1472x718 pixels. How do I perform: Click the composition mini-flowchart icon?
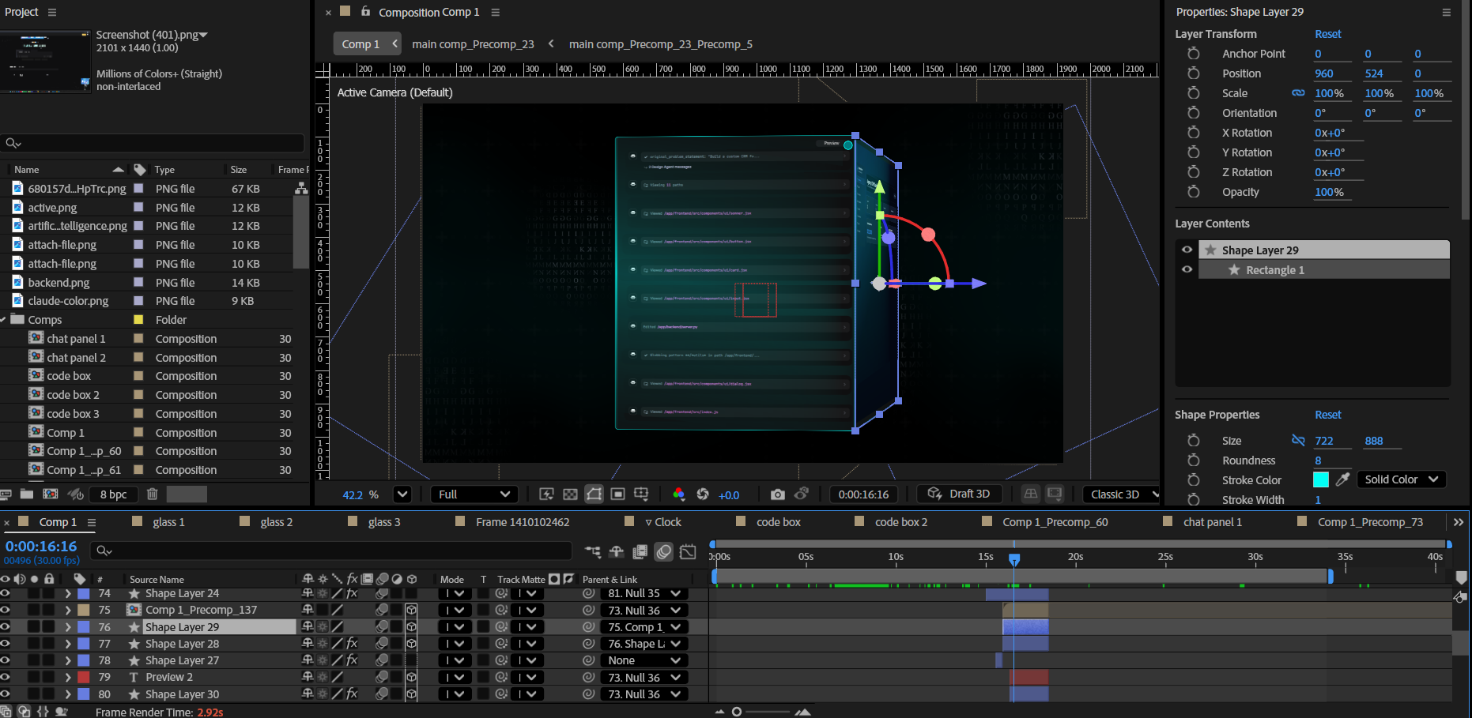[x=593, y=551]
